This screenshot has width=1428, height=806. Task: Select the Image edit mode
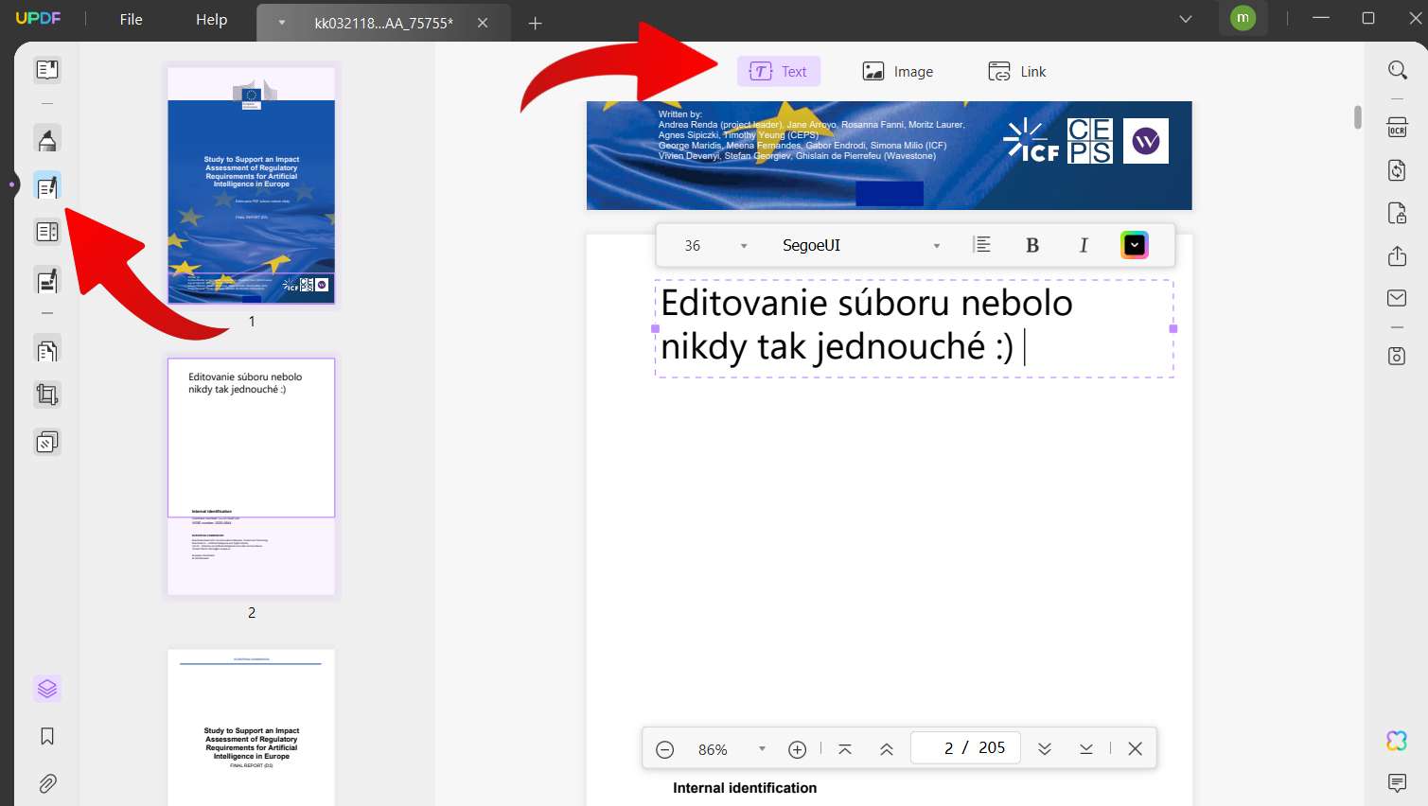pyautogui.click(x=897, y=72)
